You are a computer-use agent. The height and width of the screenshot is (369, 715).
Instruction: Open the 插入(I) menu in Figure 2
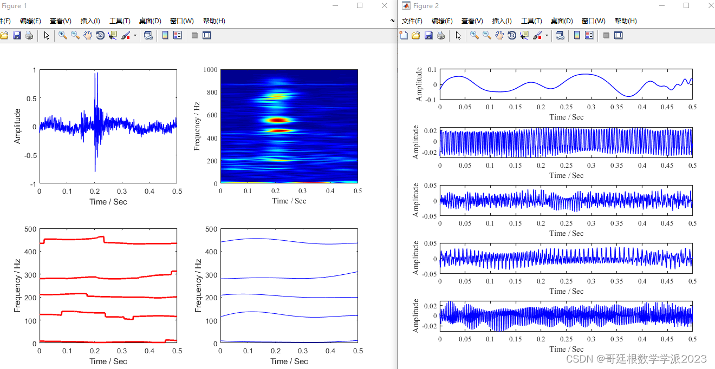click(x=502, y=21)
